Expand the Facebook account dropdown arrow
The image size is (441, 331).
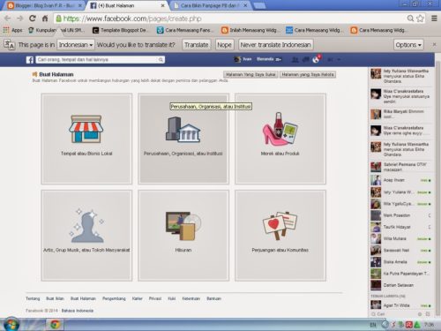tap(339, 60)
